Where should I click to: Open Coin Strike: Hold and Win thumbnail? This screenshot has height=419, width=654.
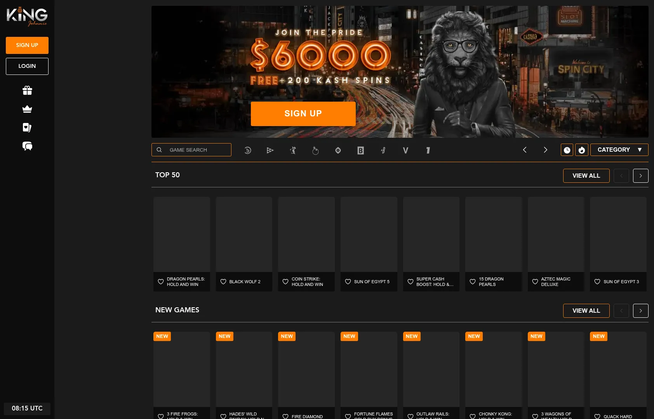[306, 234]
